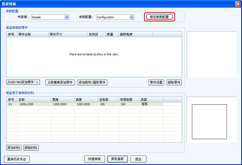Image resolution: width=242 pixels, height=165 pixels.
Task: Start 快速排版 nesting
Action: 94,159
